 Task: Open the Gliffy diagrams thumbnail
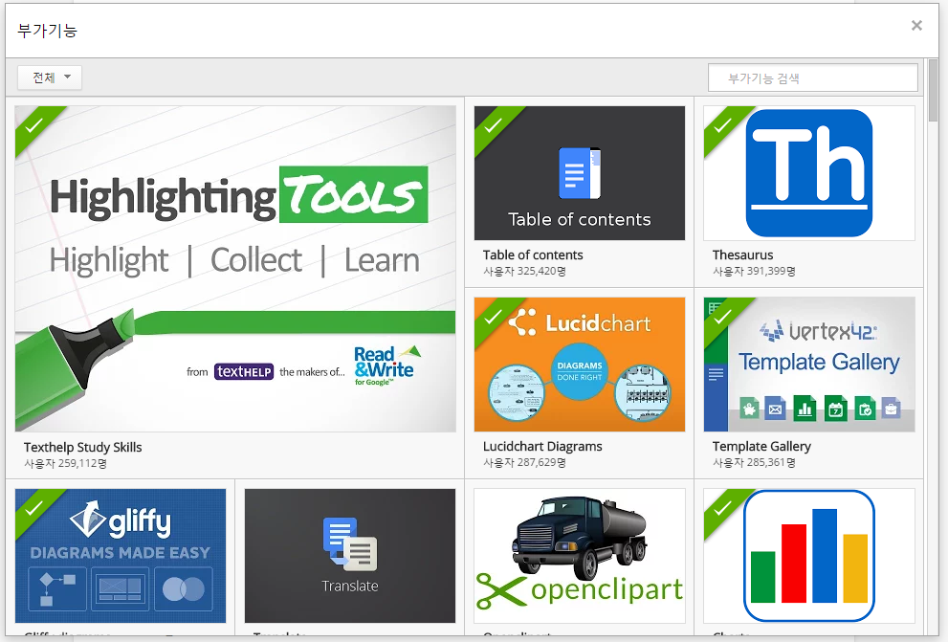pyautogui.click(x=121, y=556)
